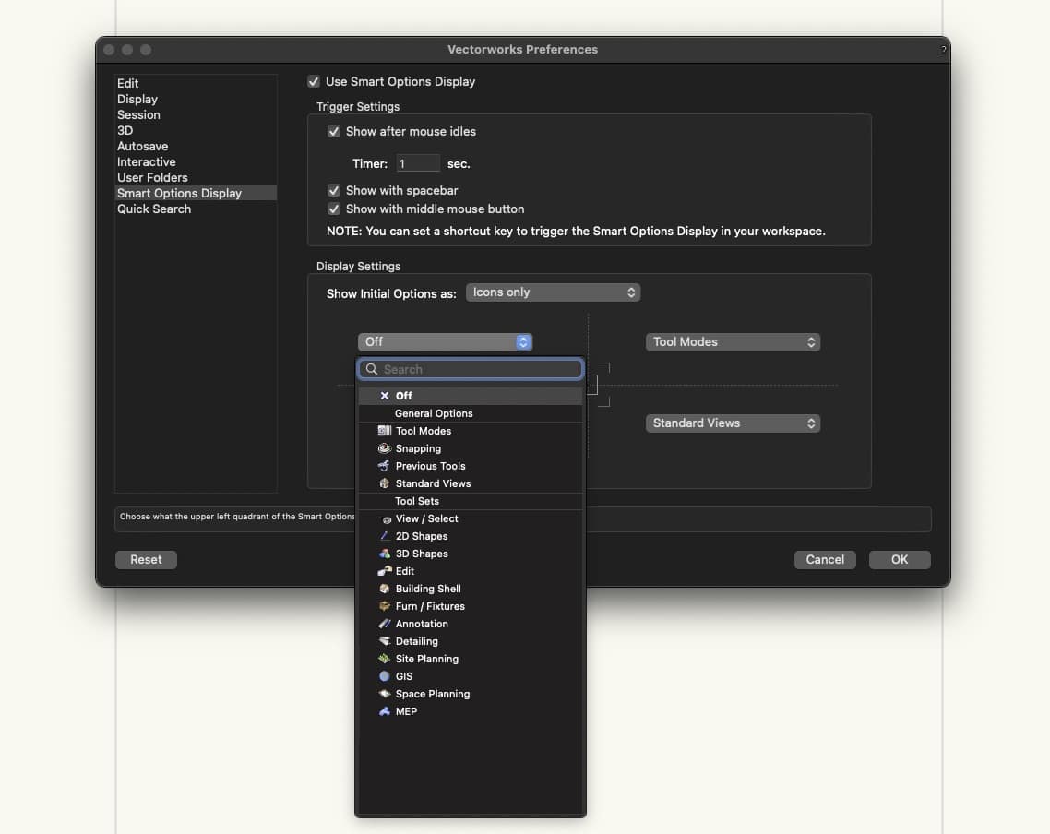Click the Furn / Fixtures icon
The height and width of the screenshot is (834, 1050).
click(x=385, y=606)
